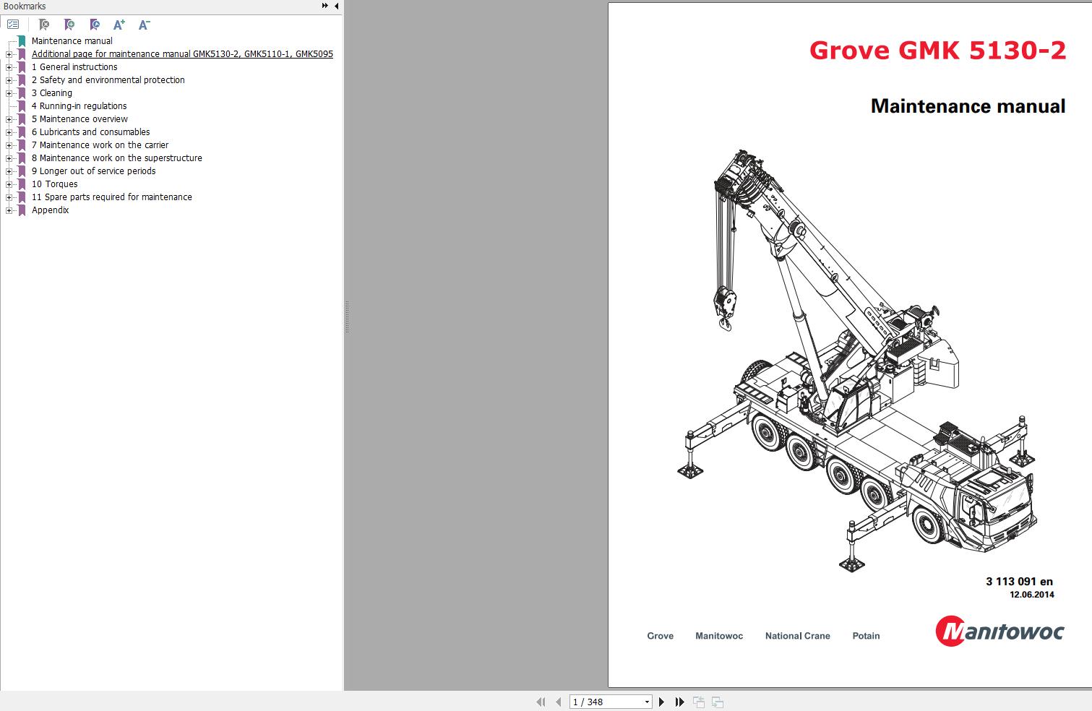Click the double-arrow expand panel icon
Viewport: 1092px width, 711px height.
click(x=325, y=6)
